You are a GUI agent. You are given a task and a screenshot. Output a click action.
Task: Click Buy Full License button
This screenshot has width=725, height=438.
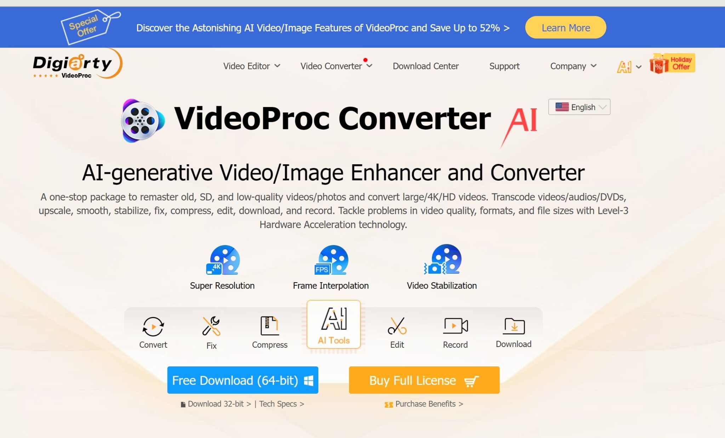point(424,380)
